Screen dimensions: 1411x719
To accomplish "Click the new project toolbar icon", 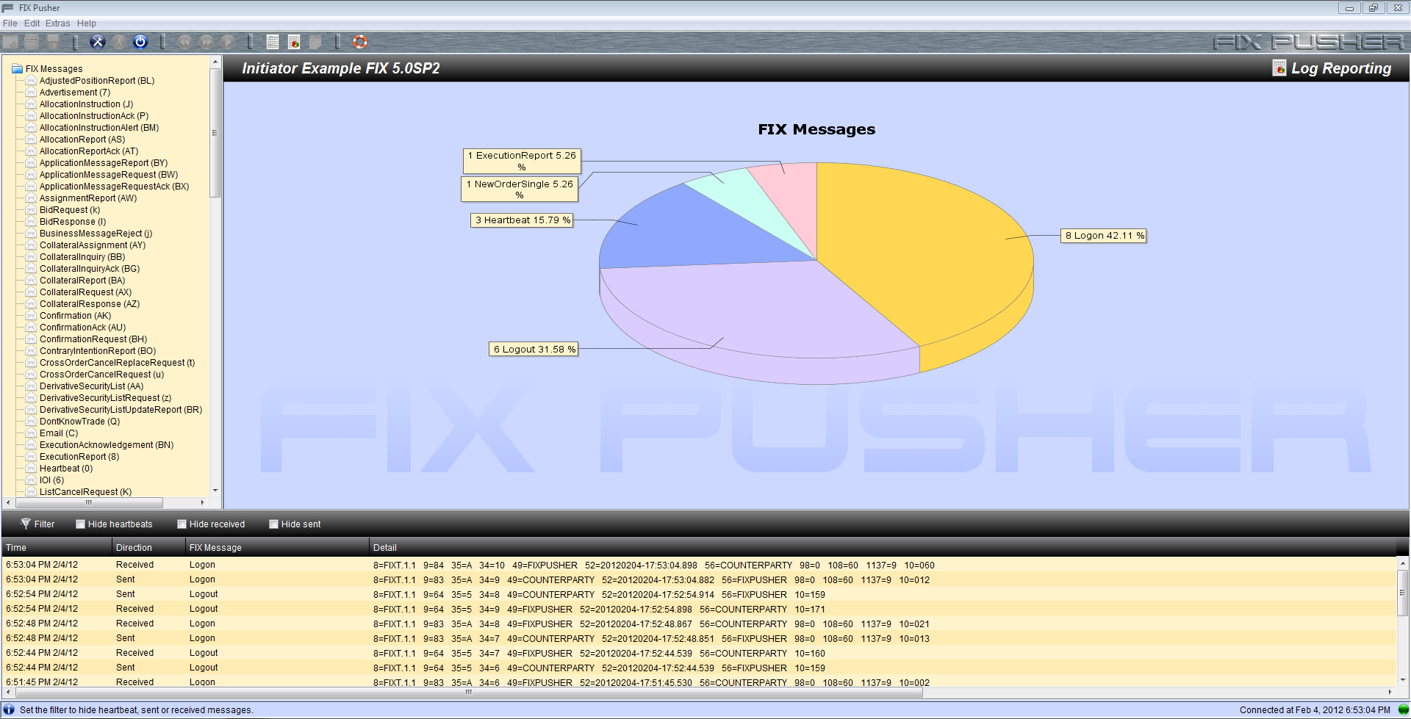I will (10, 42).
